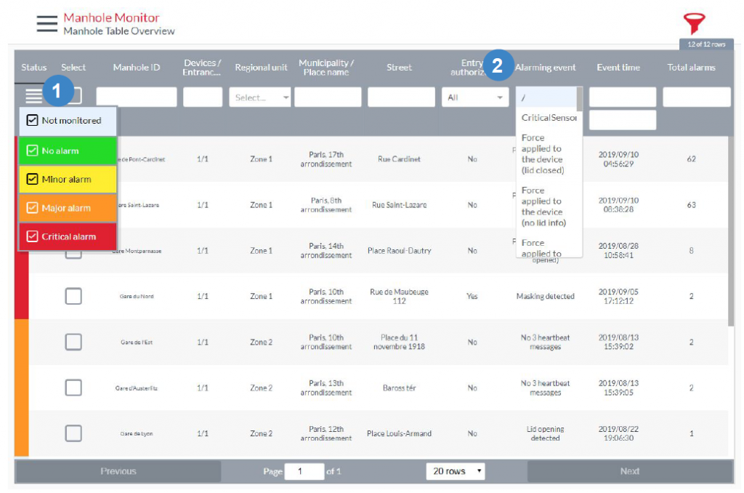Select Force applied to device (lid closed)
Image resolution: width=744 pixels, height=493 pixels.
543,154
